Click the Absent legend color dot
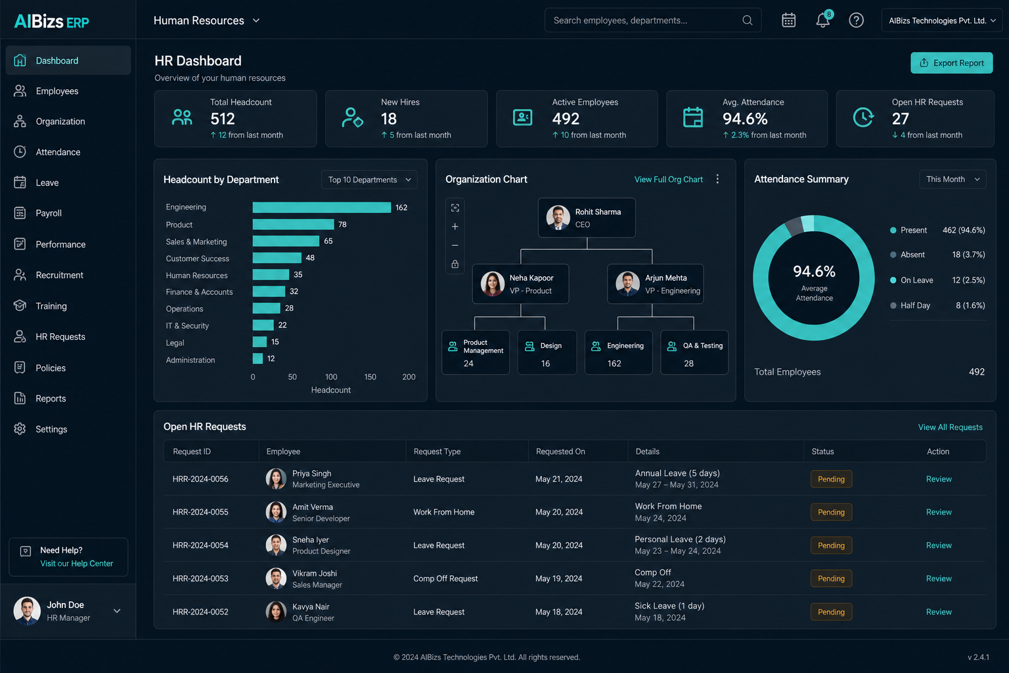This screenshot has height=673, width=1009. click(893, 254)
